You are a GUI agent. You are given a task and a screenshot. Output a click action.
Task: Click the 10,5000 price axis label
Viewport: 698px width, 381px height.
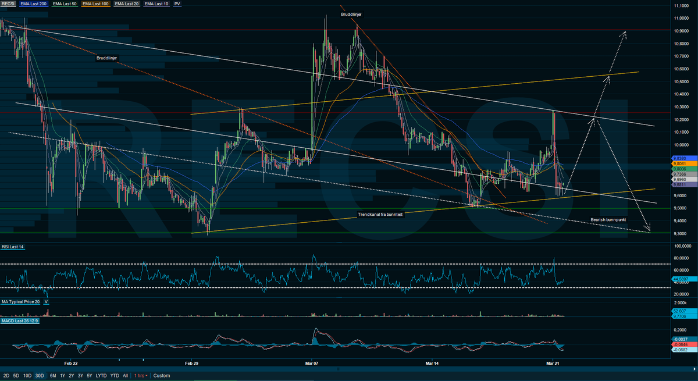[x=681, y=81]
